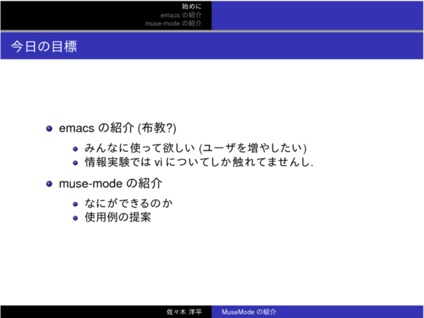Click the sub-item text 使用例の提案
Viewport: 424px width, 318px height.
[x=118, y=217]
